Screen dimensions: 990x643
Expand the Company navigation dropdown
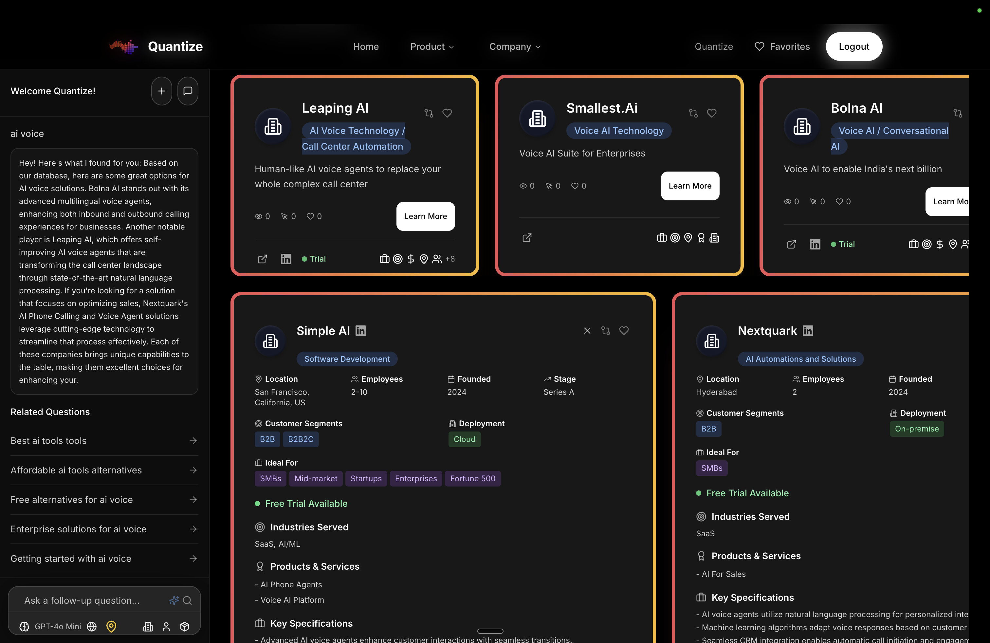tap(515, 46)
